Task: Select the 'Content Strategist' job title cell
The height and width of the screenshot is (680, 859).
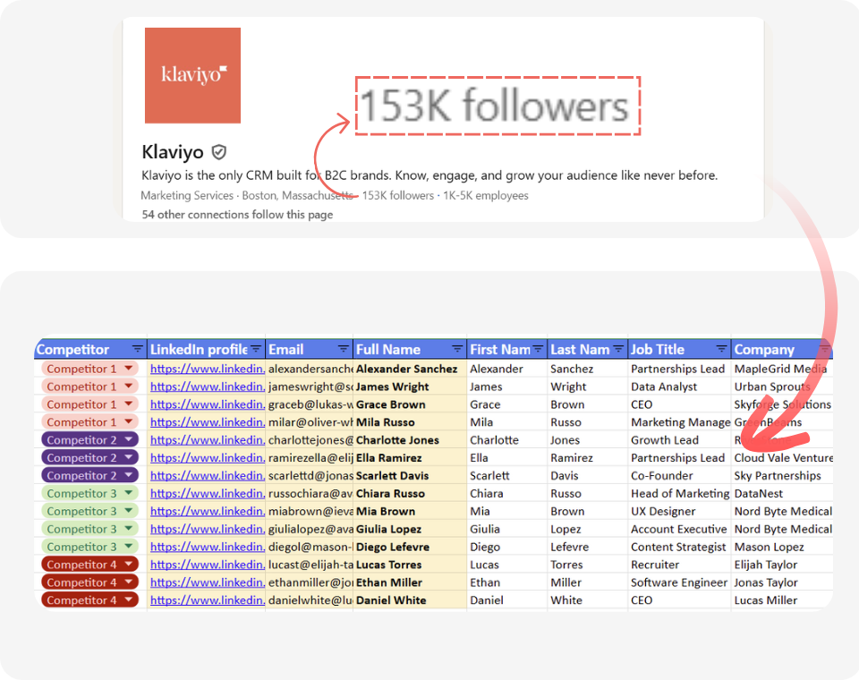Action: (679, 547)
